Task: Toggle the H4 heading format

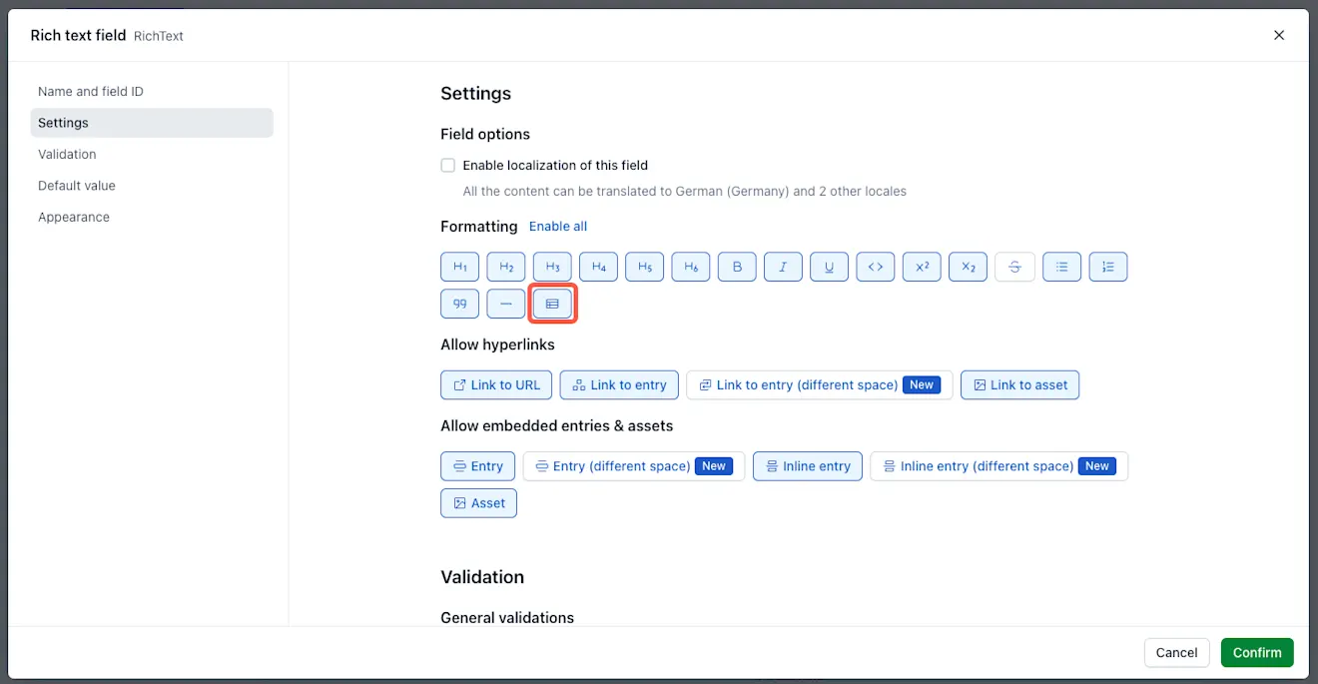Action: click(x=598, y=267)
